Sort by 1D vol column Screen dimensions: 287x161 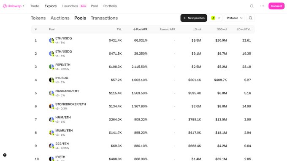point(197,29)
